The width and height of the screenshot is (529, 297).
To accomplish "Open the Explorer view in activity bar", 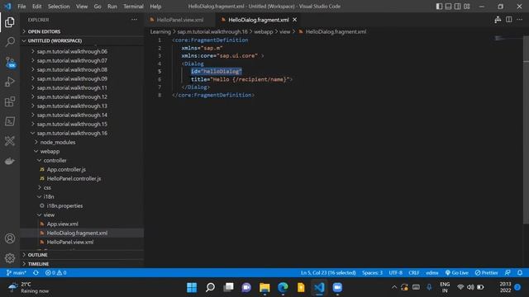I will (10, 22).
